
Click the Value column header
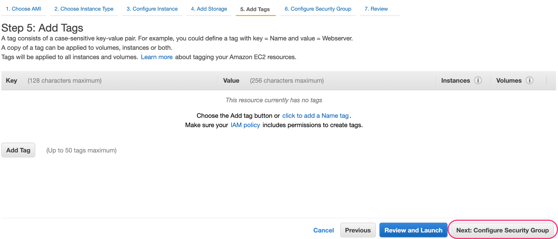[x=231, y=81]
